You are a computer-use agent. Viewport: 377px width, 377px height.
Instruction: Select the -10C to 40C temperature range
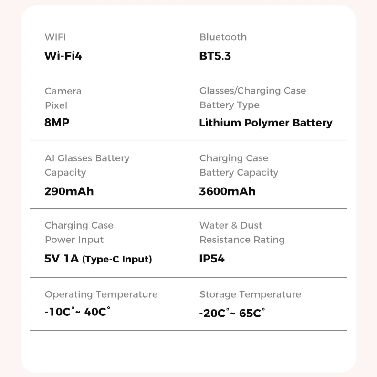(77, 312)
